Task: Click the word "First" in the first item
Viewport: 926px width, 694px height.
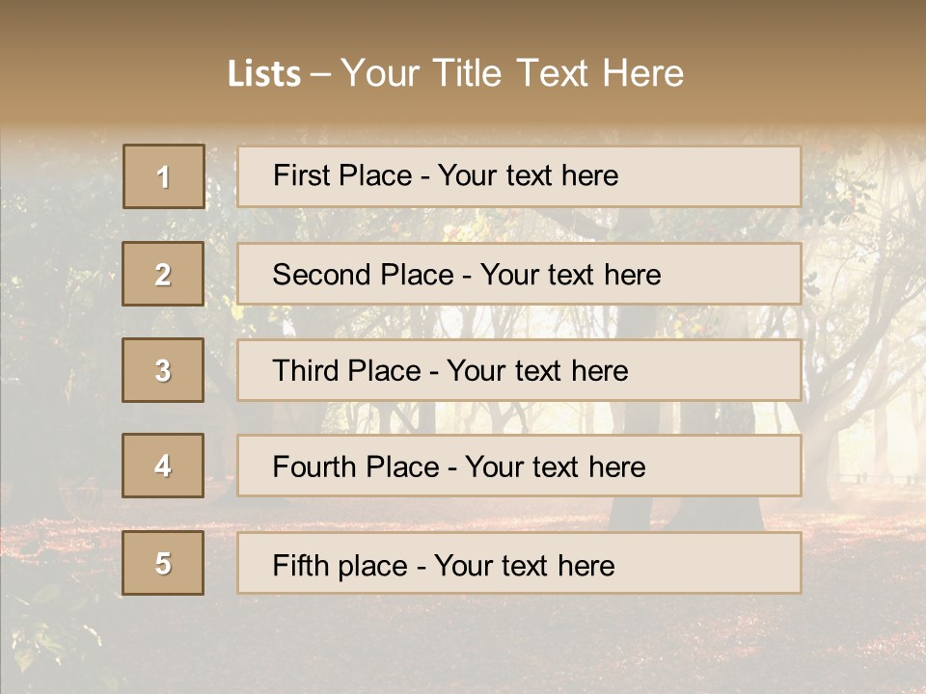Action: coord(301,175)
